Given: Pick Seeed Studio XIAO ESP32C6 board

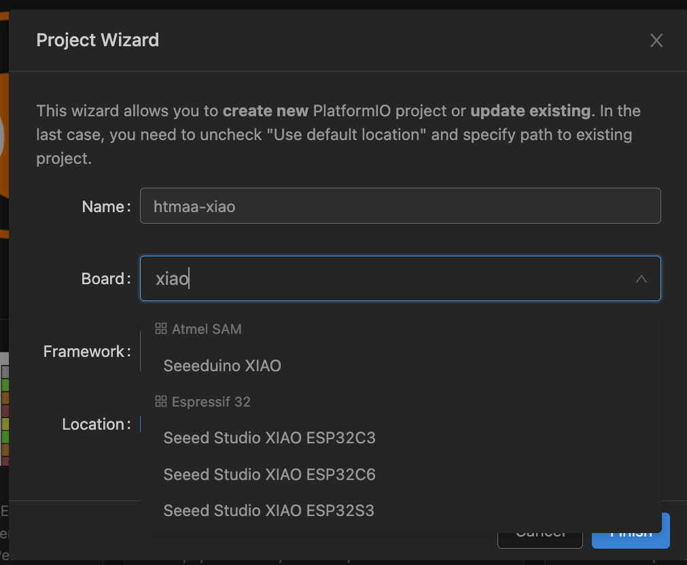Looking at the screenshot, I should [x=269, y=474].
